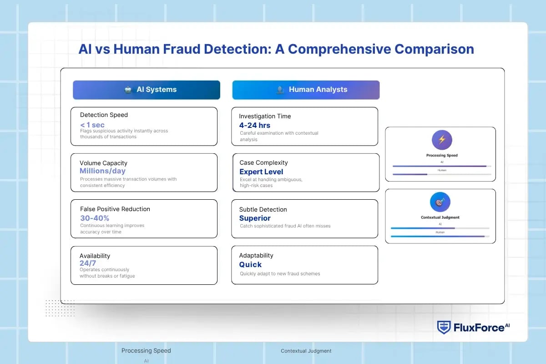Select the False Positive Reduction 30-40% value
Image resolution: width=546 pixels, height=364 pixels.
point(95,218)
